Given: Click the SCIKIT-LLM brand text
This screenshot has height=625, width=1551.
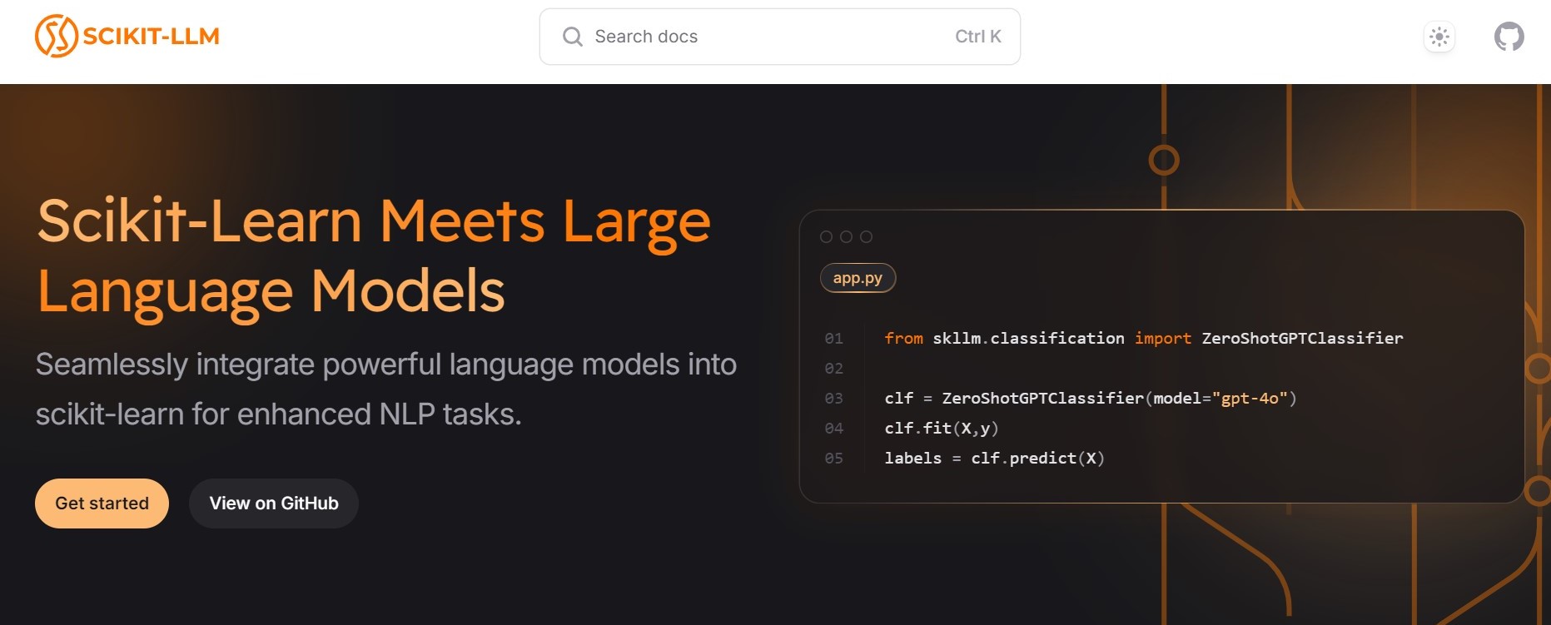Looking at the screenshot, I should [152, 37].
